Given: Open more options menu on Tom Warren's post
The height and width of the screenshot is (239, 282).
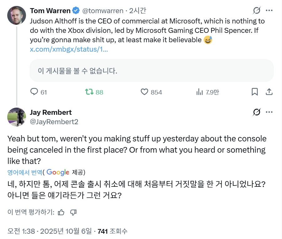Looking at the screenshot, I should click(269, 11).
